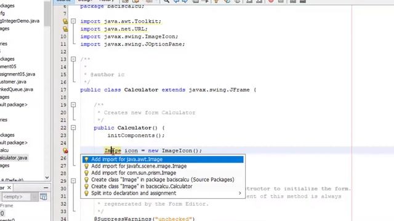Viewport: 394px width, 221px height.
Task: Select Add import for java.awt.Image hint
Action: tap(163, 160)
